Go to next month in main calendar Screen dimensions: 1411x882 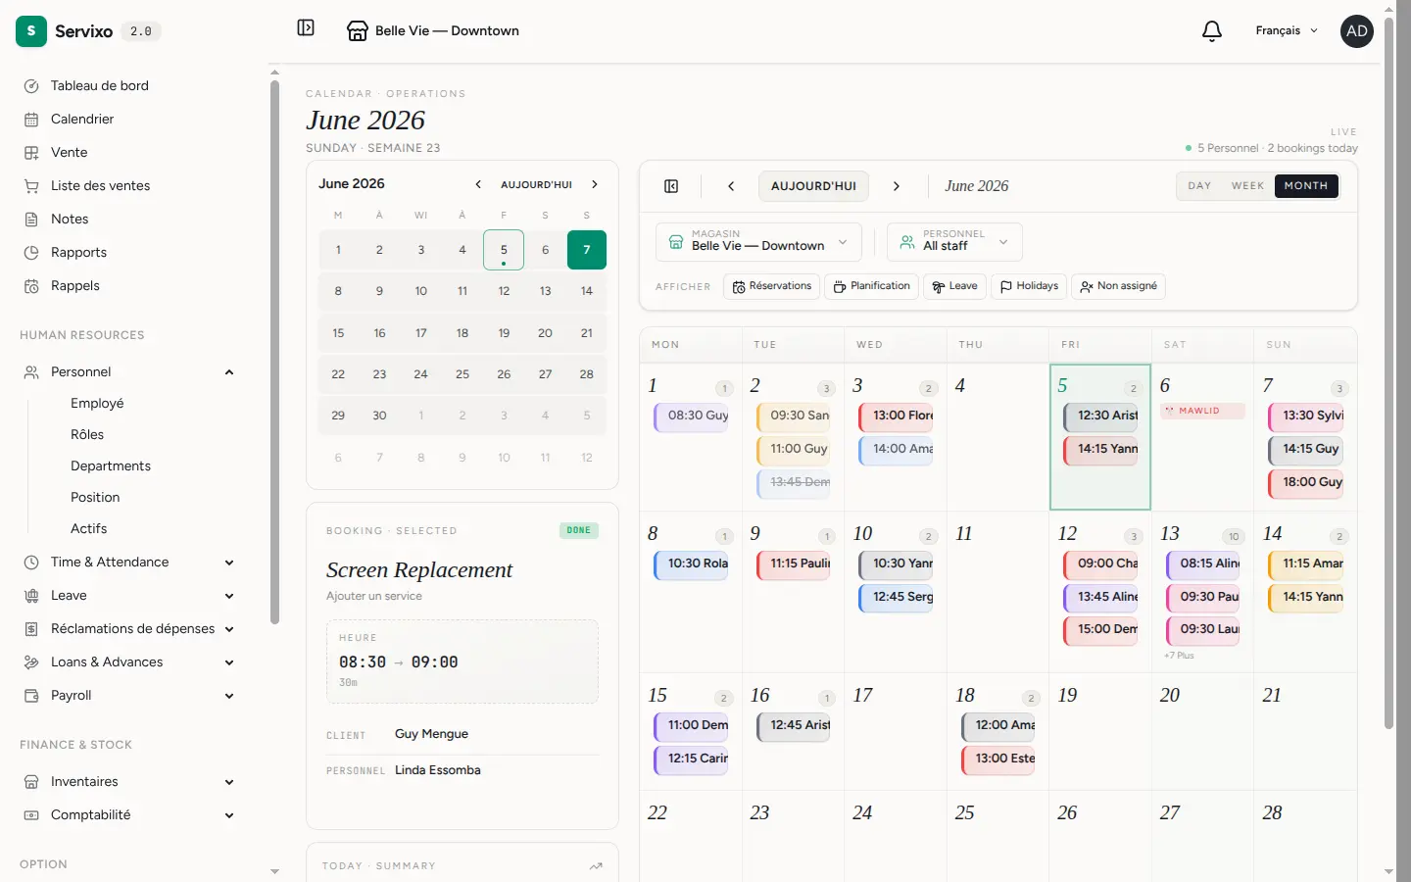[x=897, y=186]
